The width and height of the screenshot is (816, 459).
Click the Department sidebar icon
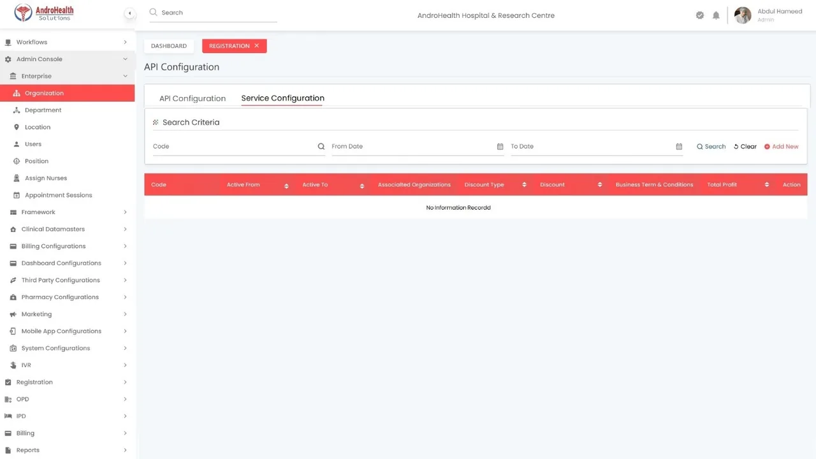pyautogui.click(x=17, y=110)
